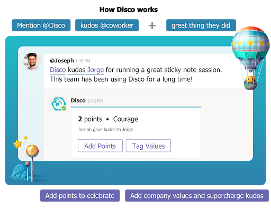Click the Disco bot hexagon avatar icon
The width and height of the screenshot is (271, 209).
59,104
